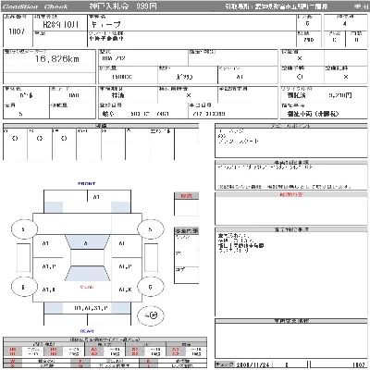The image size is (370, 370).
Task: Click the first circle mark in equipment row
Action: [x=15, y=139]
